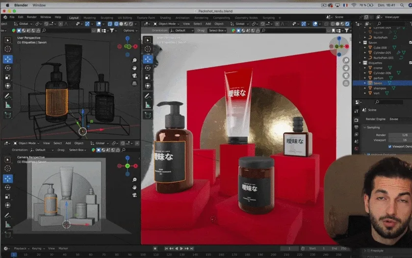
Task: Open the Render menu
Action: (x=31, y=17)
